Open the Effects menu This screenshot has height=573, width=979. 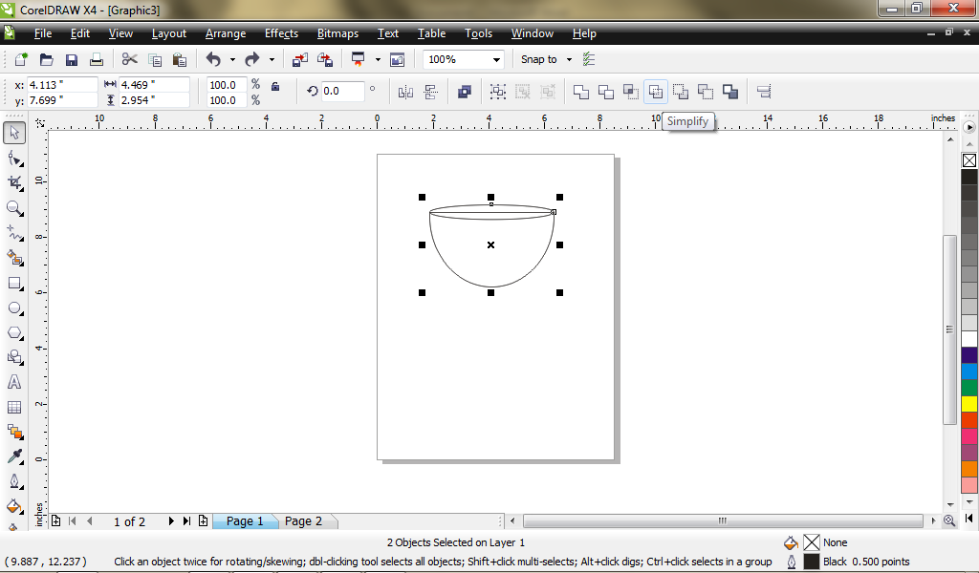tap(281, 33)
